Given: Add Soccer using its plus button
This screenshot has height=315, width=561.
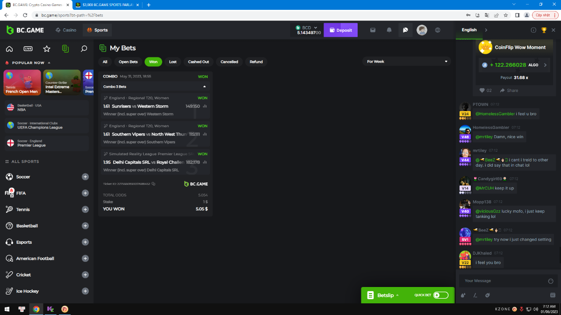Looking at the screenshot, I should (85, 177).
